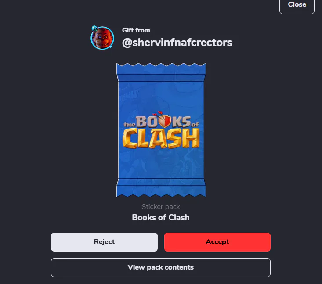Click the red shield emblem in the Books logo

(x=164, y=121)
